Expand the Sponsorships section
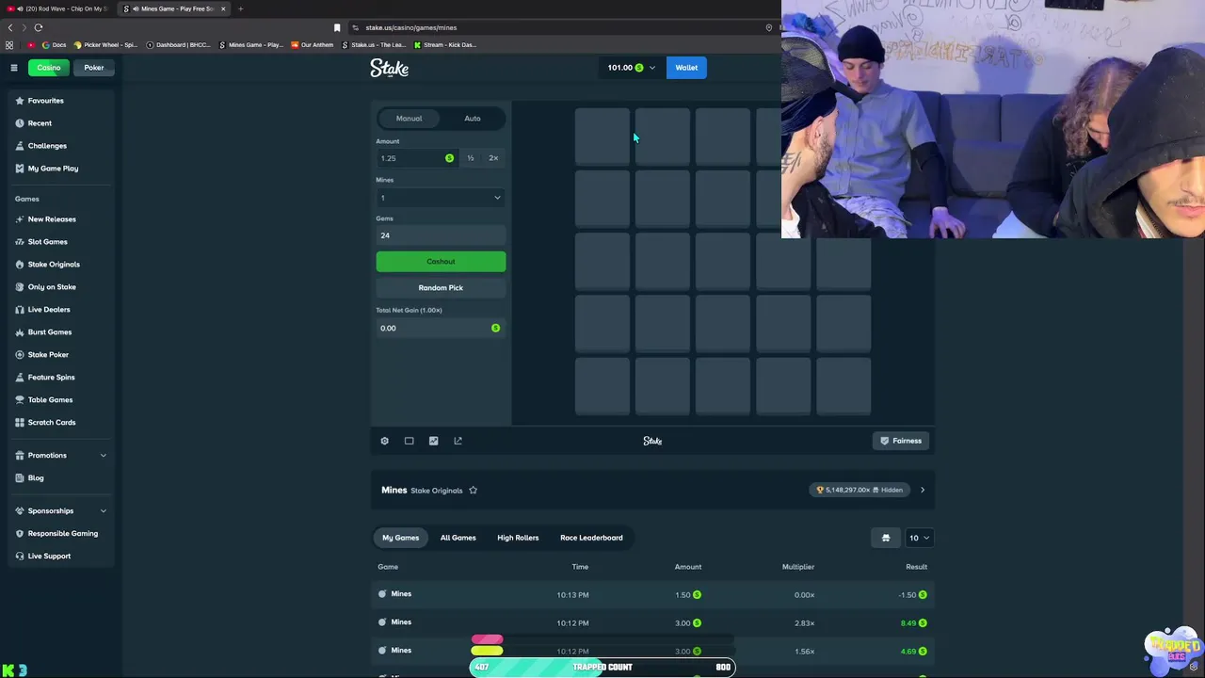This screenshot has height=678, width=1205. point(61,511)
